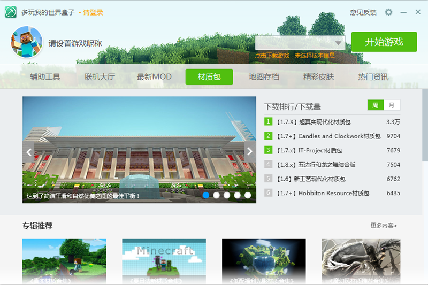This screenshot has width=428, height=285.
Task: Click rank 1 badge in download list
Action: coord(268,121)
